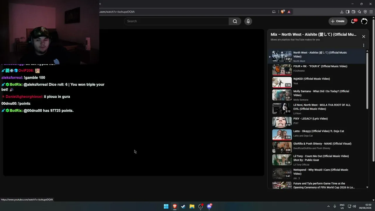375x211 pixels.
Task: Open the Brave Leo AI sparkle icon
Action: point(359,12)
